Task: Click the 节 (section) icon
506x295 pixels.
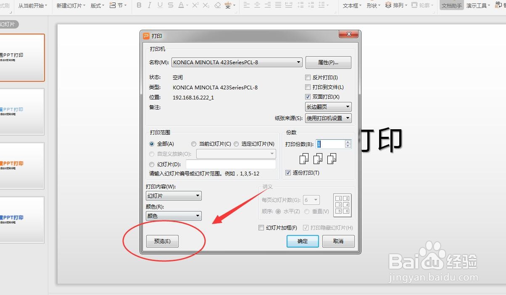Action: [112, 5]
